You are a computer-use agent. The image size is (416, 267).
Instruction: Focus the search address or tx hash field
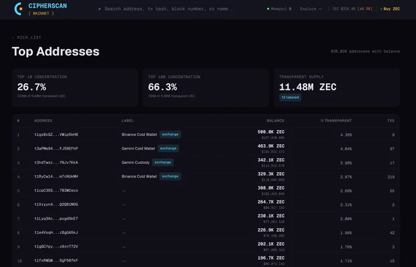tap(168, 9)
